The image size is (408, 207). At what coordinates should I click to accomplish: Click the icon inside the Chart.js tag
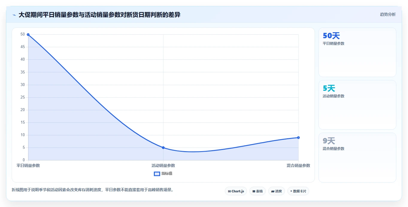point(229,191)
